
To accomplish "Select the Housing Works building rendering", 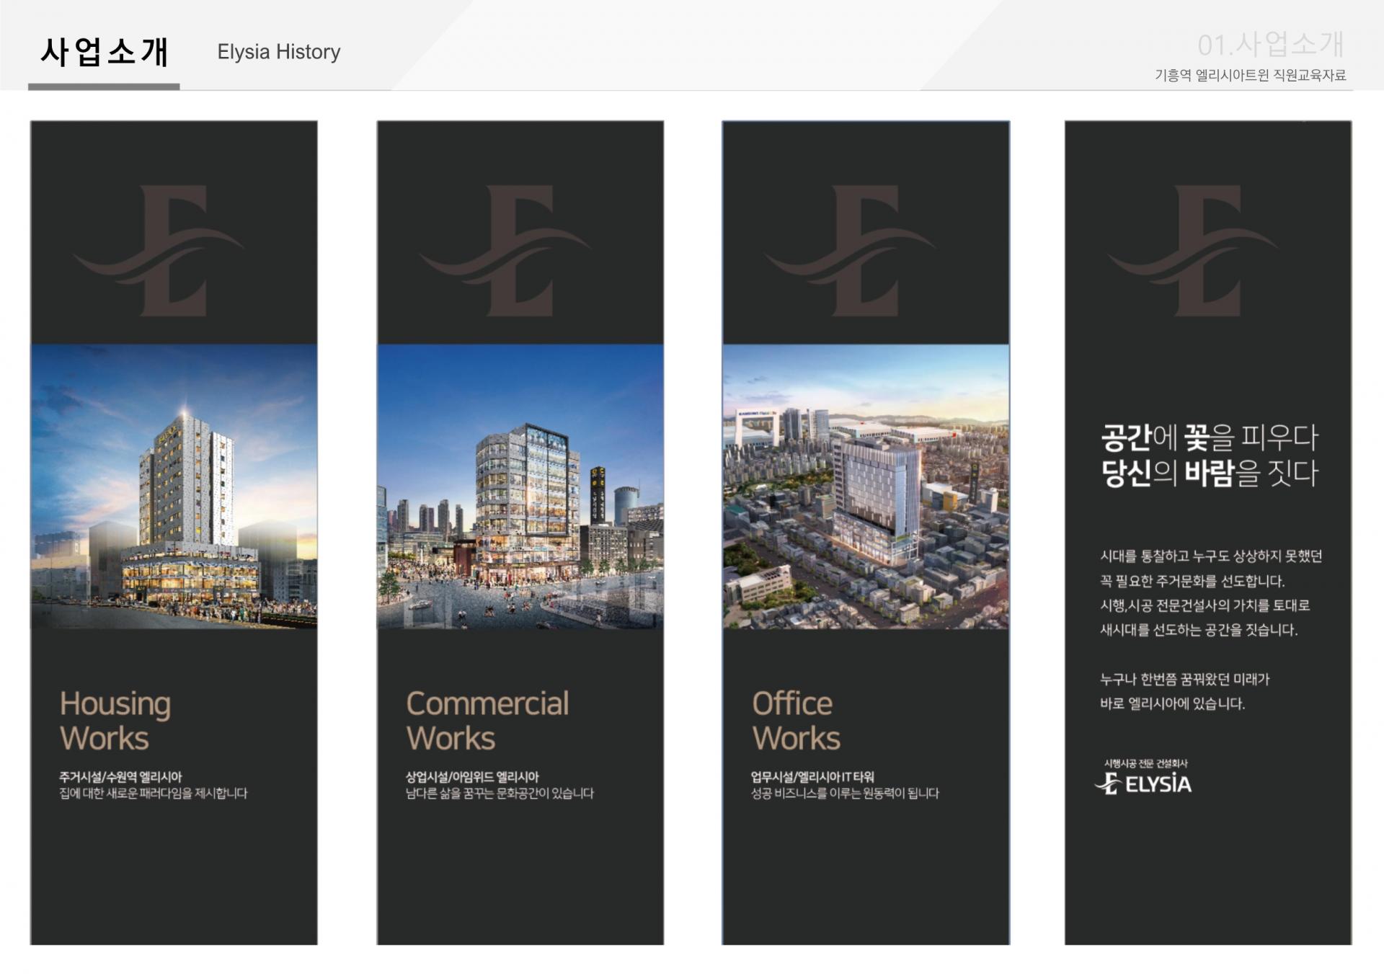I will pos(174,486).
